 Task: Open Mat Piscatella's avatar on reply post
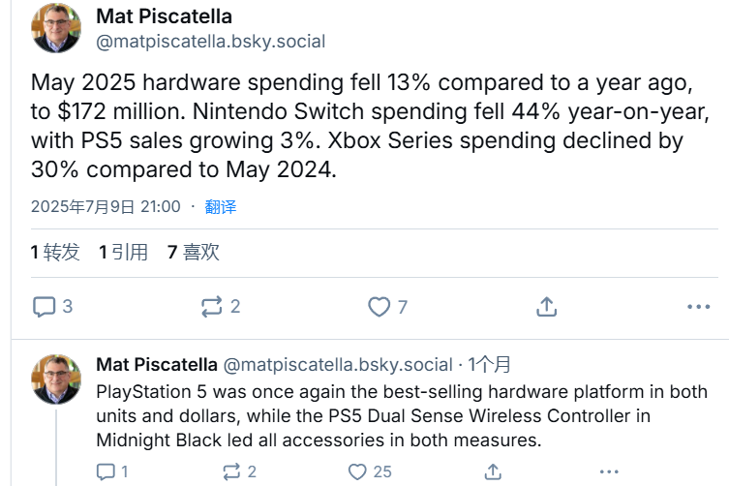56,380
